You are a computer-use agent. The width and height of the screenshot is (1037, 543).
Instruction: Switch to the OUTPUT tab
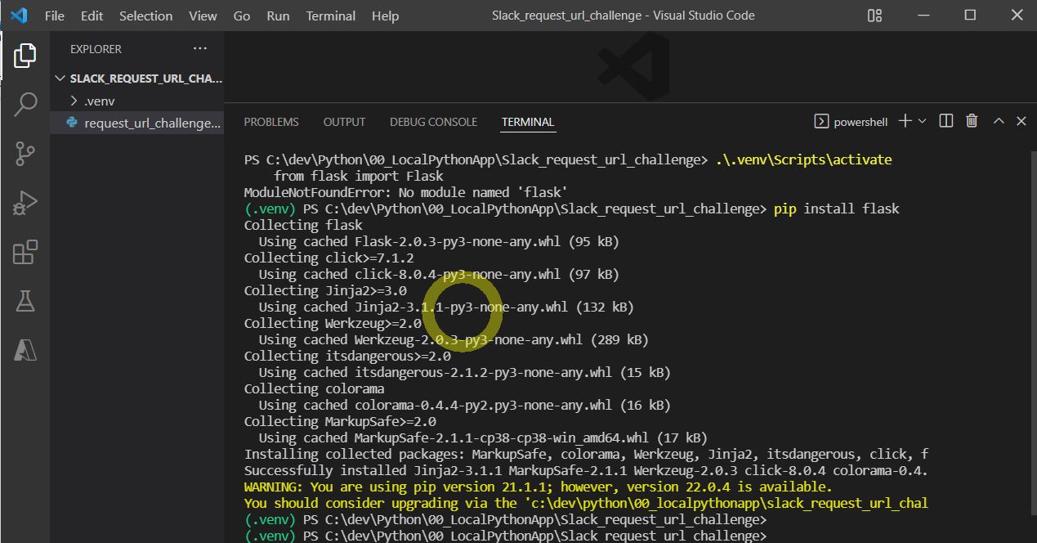click(344, 122)
